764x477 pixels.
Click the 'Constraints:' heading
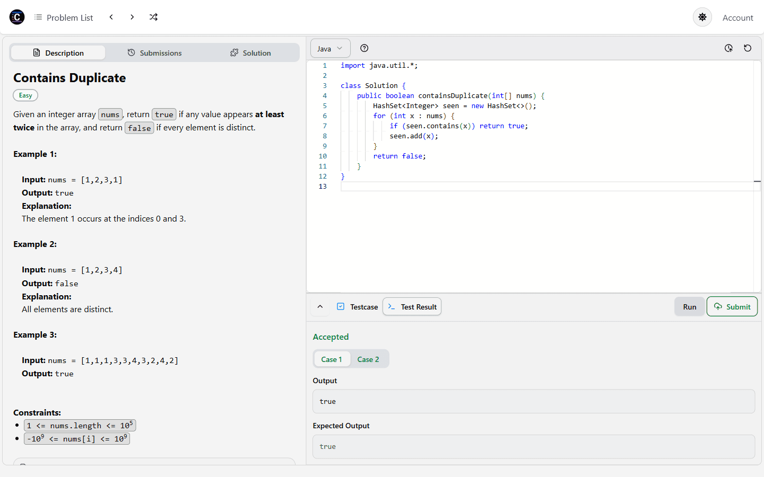coord(37,412)
